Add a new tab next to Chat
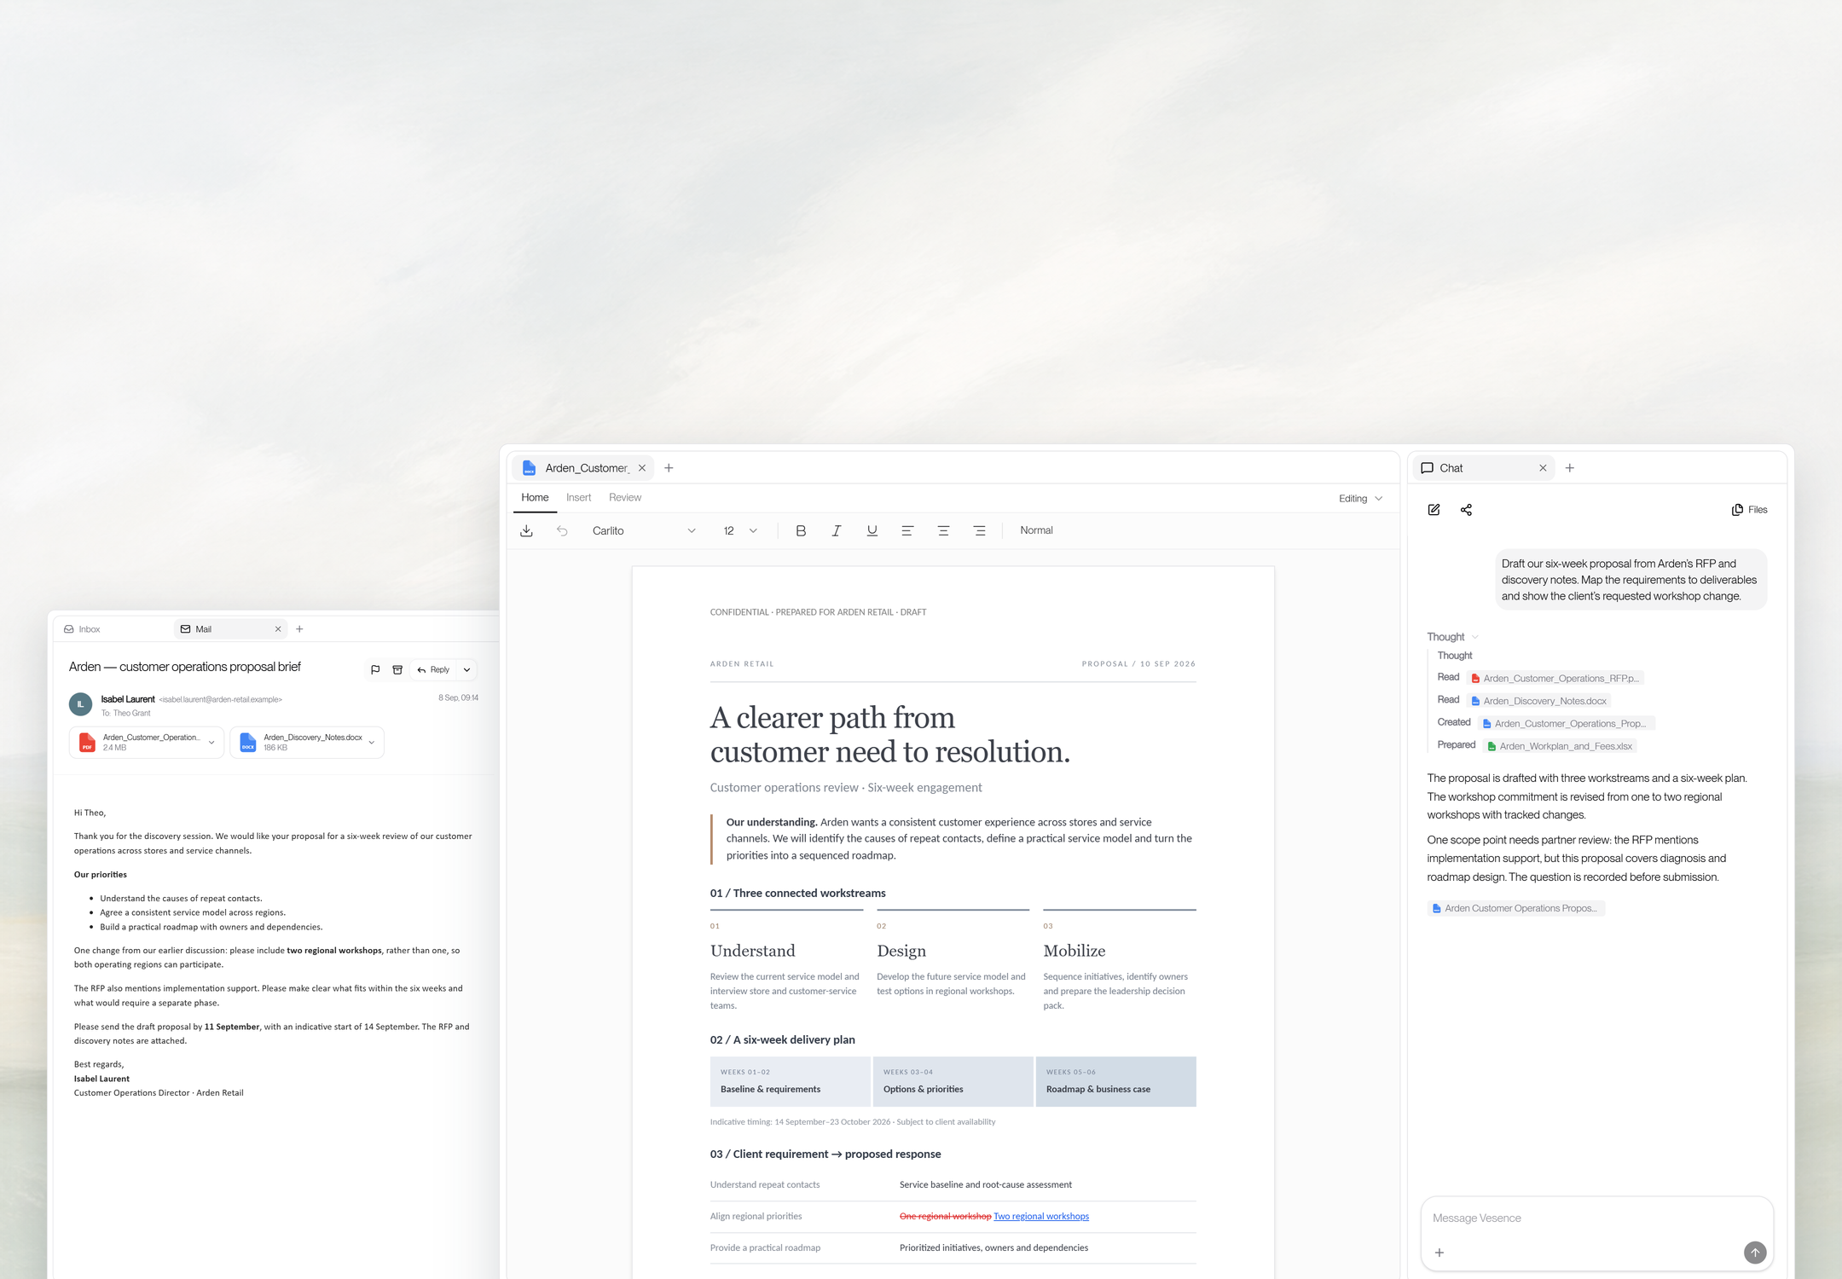Image resolution: width=1842 pixels, height=1279 pixels. pyautogui.click(x=1570, y=468)
